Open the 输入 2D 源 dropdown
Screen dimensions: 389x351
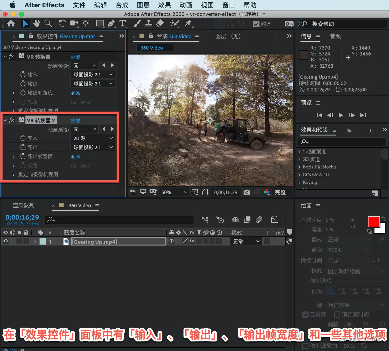tap(93, 138)
